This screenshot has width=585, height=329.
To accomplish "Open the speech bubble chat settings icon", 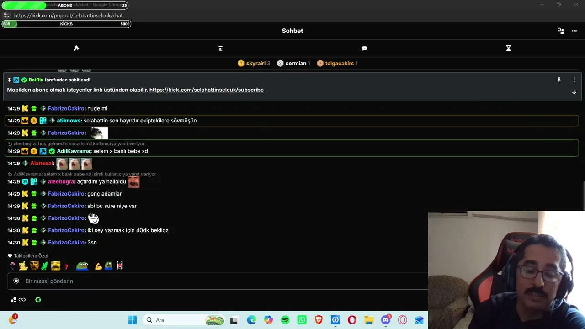I will [364, 48].
